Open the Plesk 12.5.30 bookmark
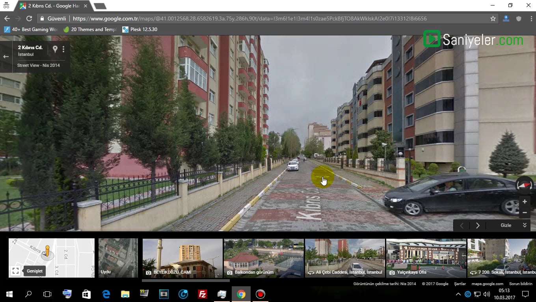536x302 pixels. pyautogui.click(x=140, y=29)
